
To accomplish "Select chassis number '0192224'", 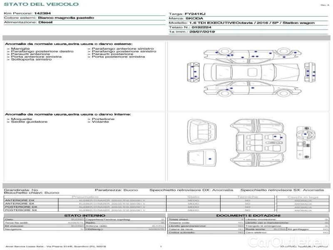I will [x=201, y=27].
